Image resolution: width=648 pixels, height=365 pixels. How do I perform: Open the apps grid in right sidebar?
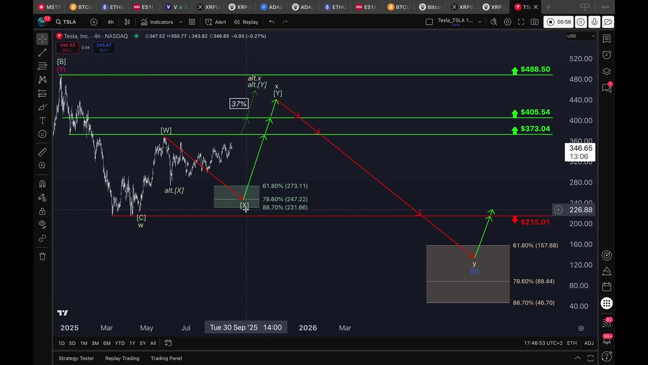pyautogui.click(x=606, y=303)
